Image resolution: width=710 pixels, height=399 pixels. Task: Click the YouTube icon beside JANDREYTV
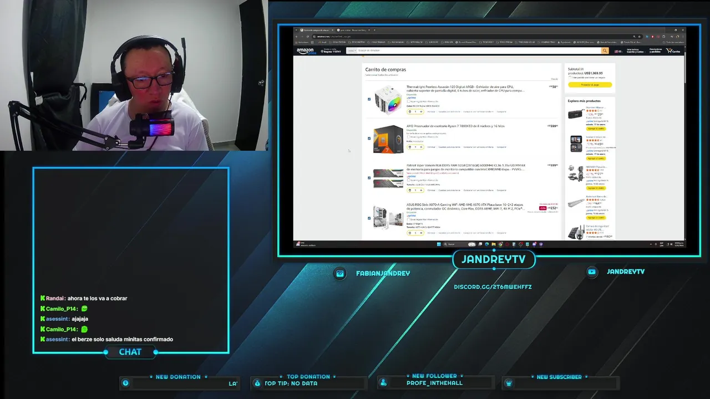[592, 272]
